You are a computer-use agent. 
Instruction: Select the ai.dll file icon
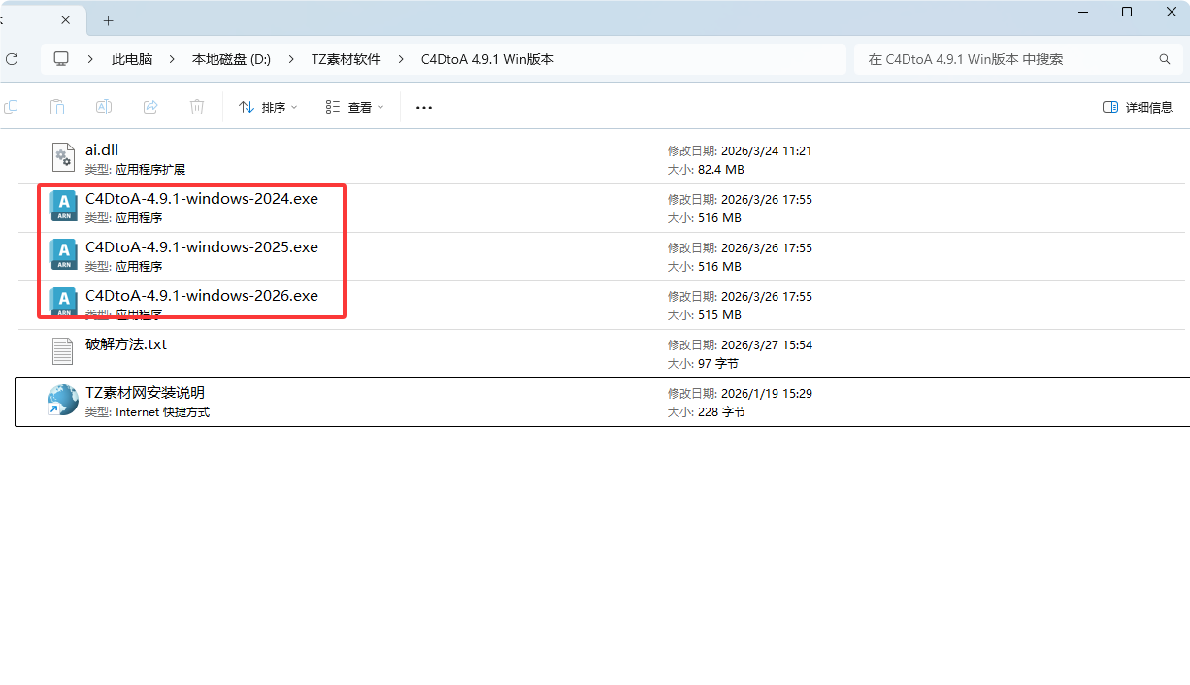[x=63, y=159]
